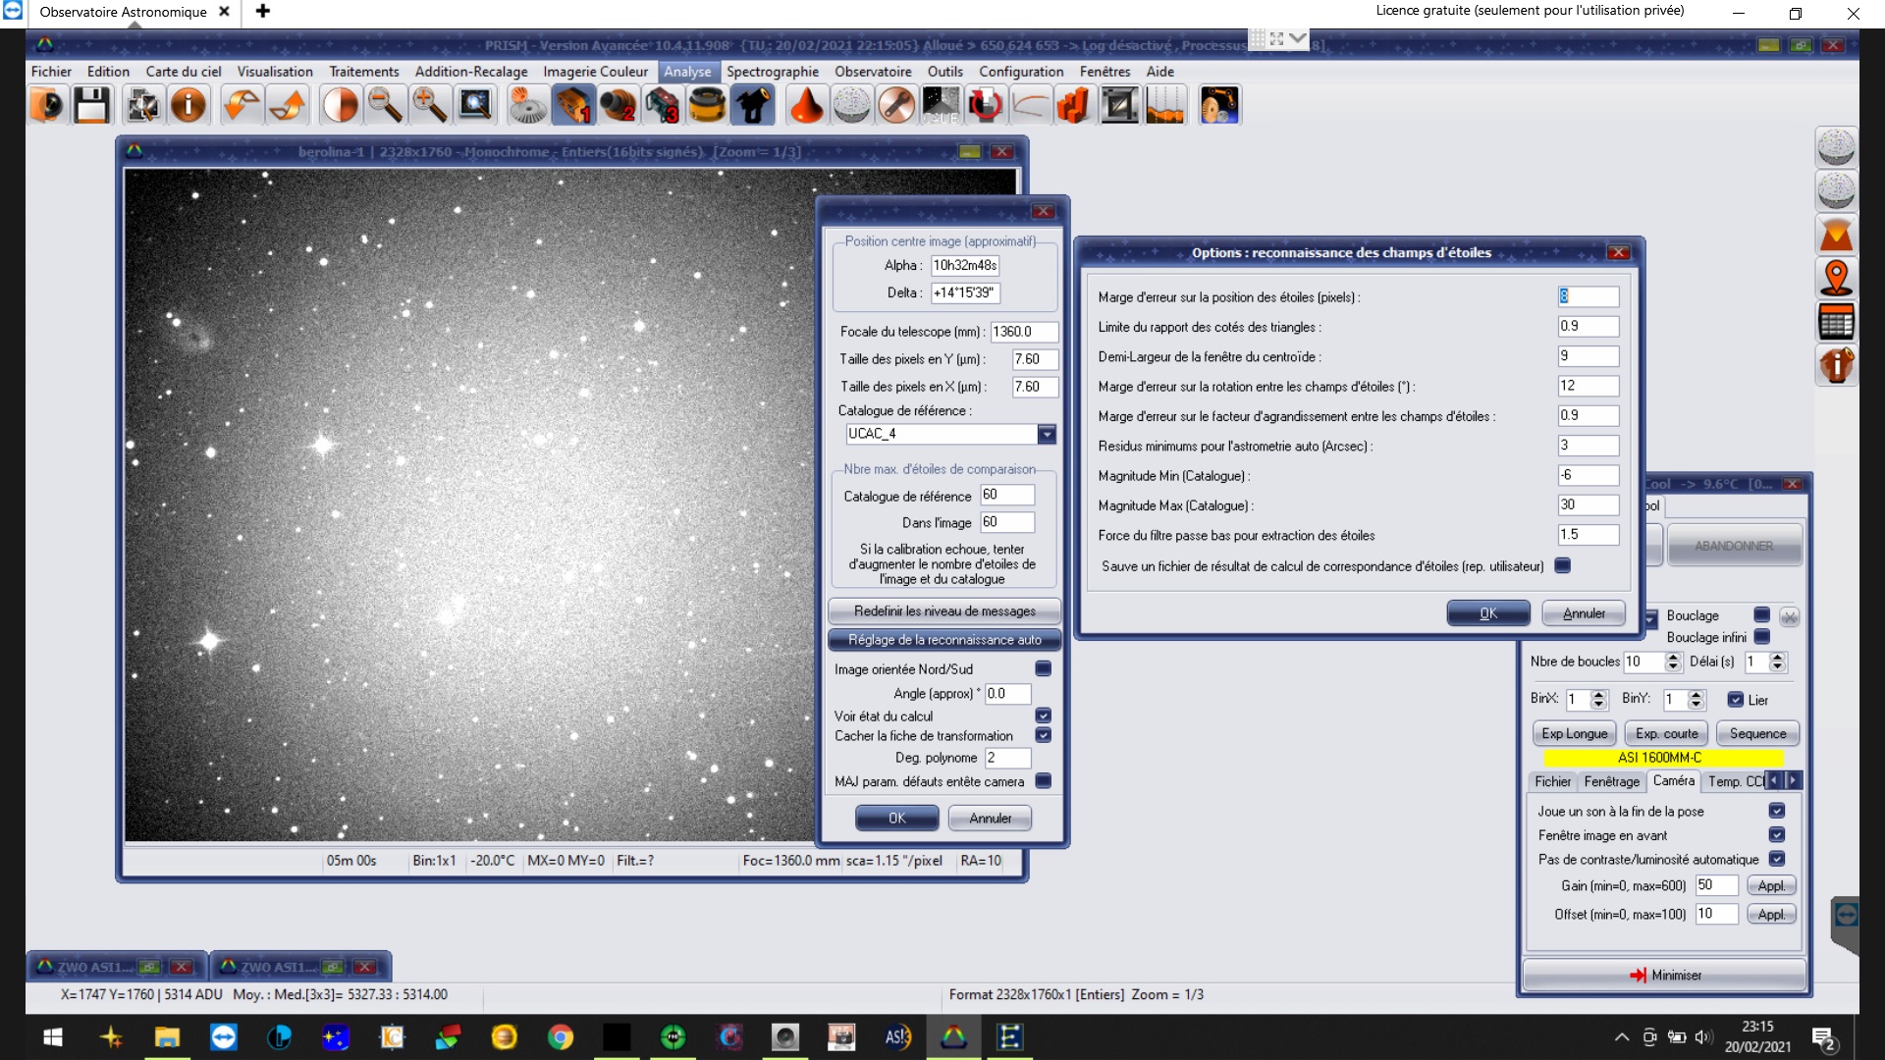Switch to the Fenêtrage tab
The width and height of the screenshot is (1885, 1060).
(1611, 781)
